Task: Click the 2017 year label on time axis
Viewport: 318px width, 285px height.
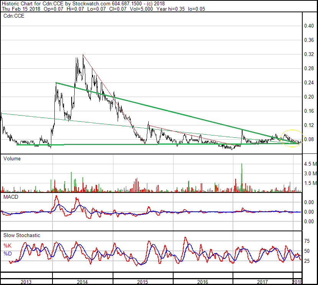Action: (x=262, y=282)
